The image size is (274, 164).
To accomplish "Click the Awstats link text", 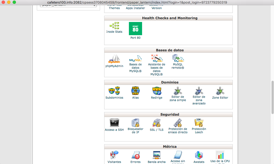I will [x=199, y=162].
